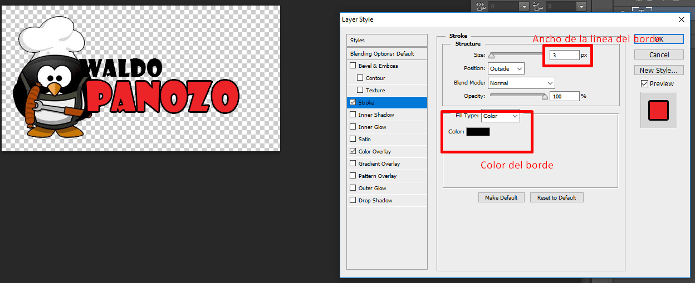Enable the Outer Glow checkbox

(353, 188)
